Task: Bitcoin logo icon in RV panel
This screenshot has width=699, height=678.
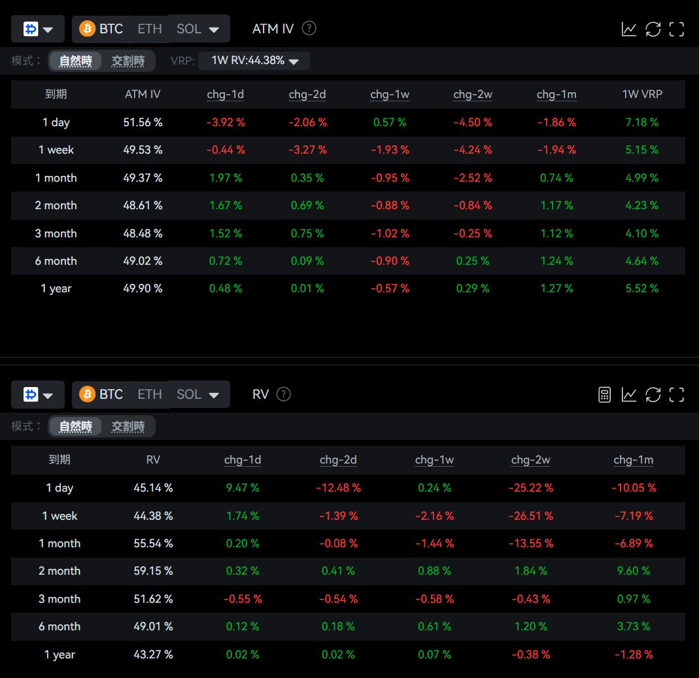Action: click(88, 394)
